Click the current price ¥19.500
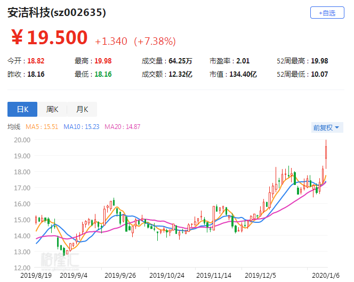Screen dimensions: 354x282 49,37
